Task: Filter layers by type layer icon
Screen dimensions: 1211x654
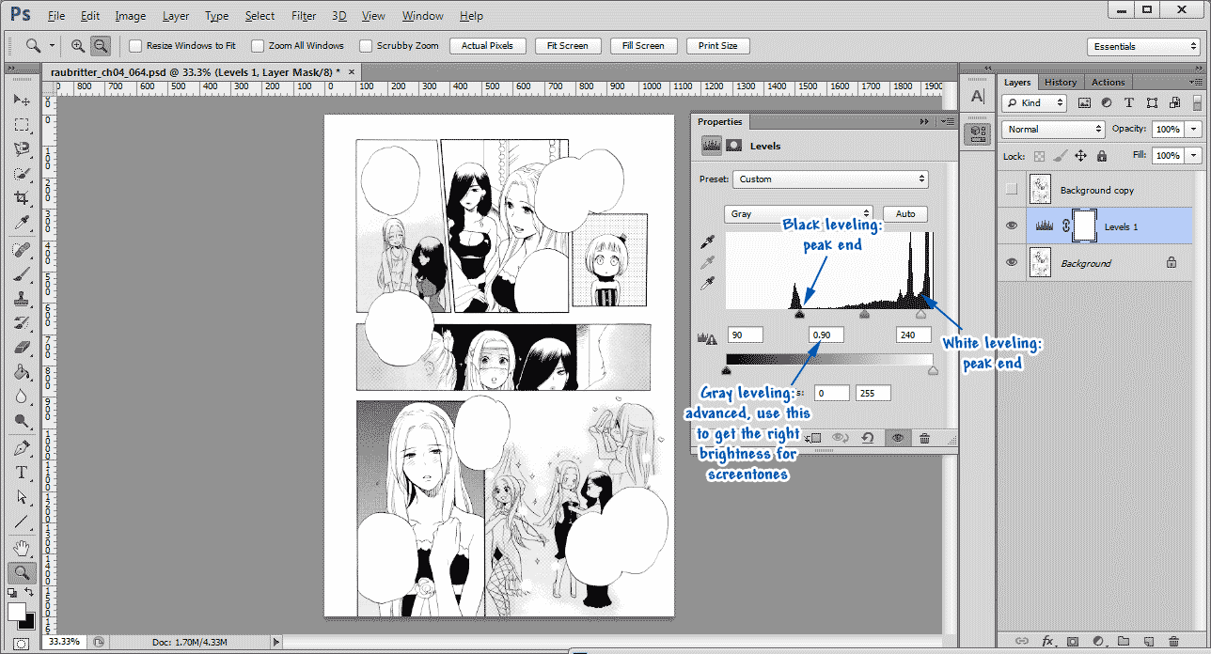Action: pyautogui.click(x=1129, y=102)
